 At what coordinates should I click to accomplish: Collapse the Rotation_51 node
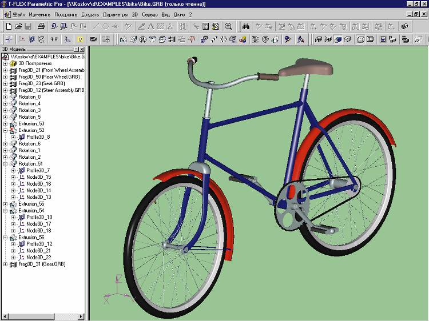point(5,164)
